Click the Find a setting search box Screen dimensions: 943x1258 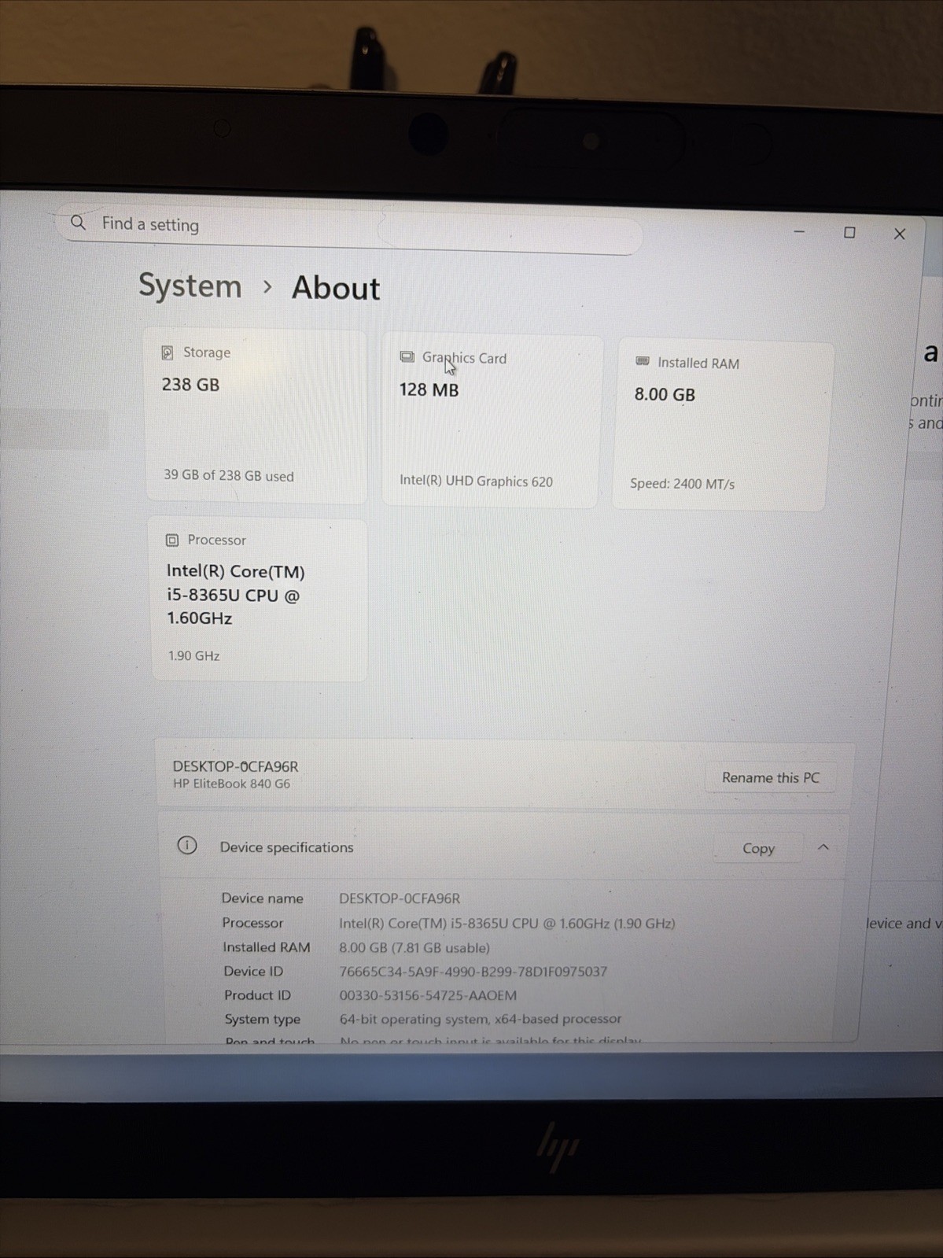350,229
